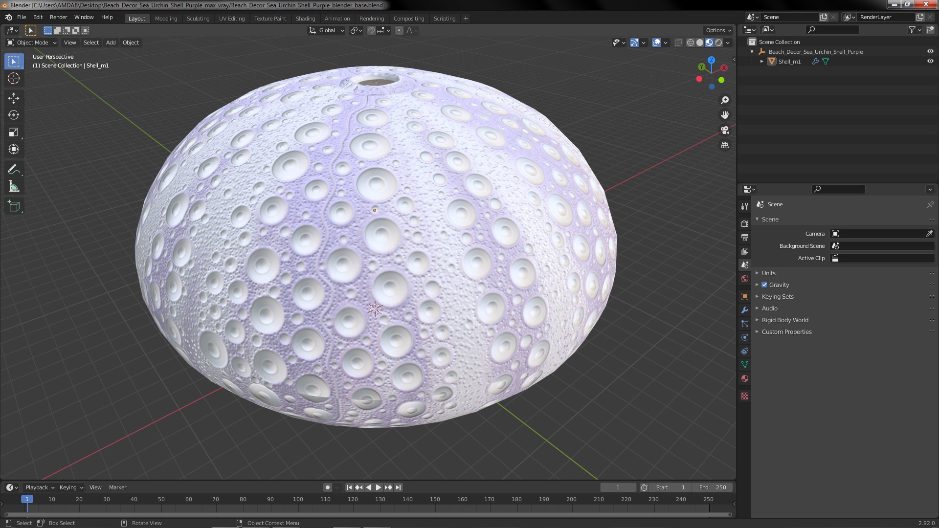Expand the Audio panel
The width and height of the screenshot is (939, 528).
[x=769, y=308]
